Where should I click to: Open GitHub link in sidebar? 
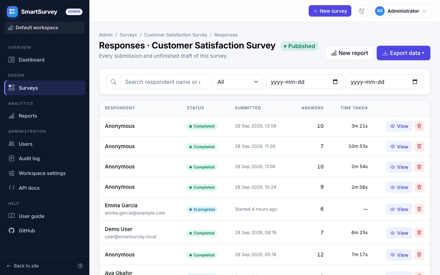pyautogui.click(x=45, y=231)
